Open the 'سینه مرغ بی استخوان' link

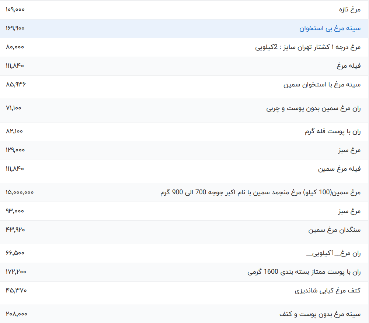330,28
